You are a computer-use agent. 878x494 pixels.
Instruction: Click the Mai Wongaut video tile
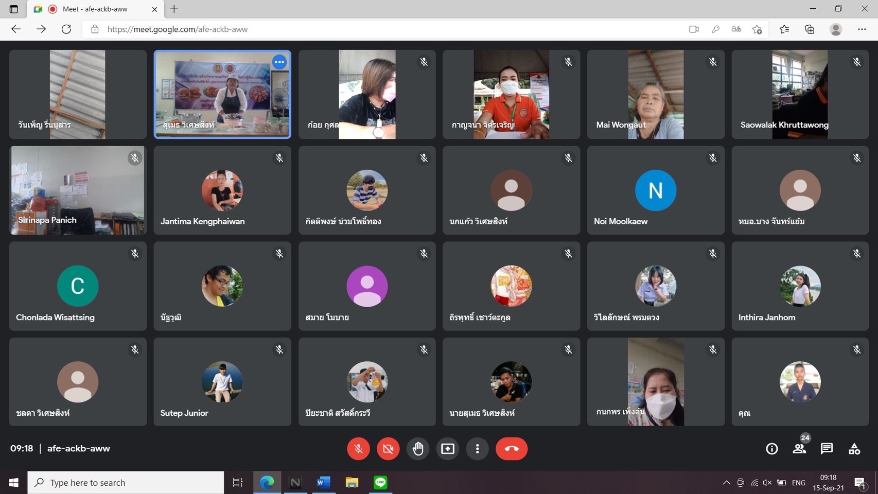click(x=655, y=95)
